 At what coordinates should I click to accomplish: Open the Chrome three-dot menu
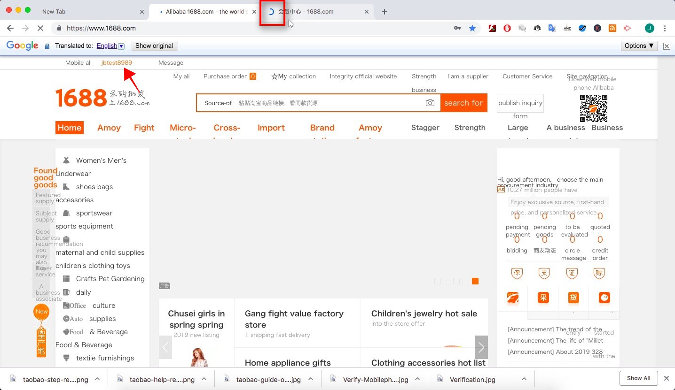665,28
